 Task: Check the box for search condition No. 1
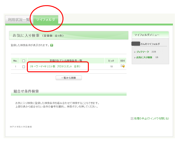[x=24, y=67]
